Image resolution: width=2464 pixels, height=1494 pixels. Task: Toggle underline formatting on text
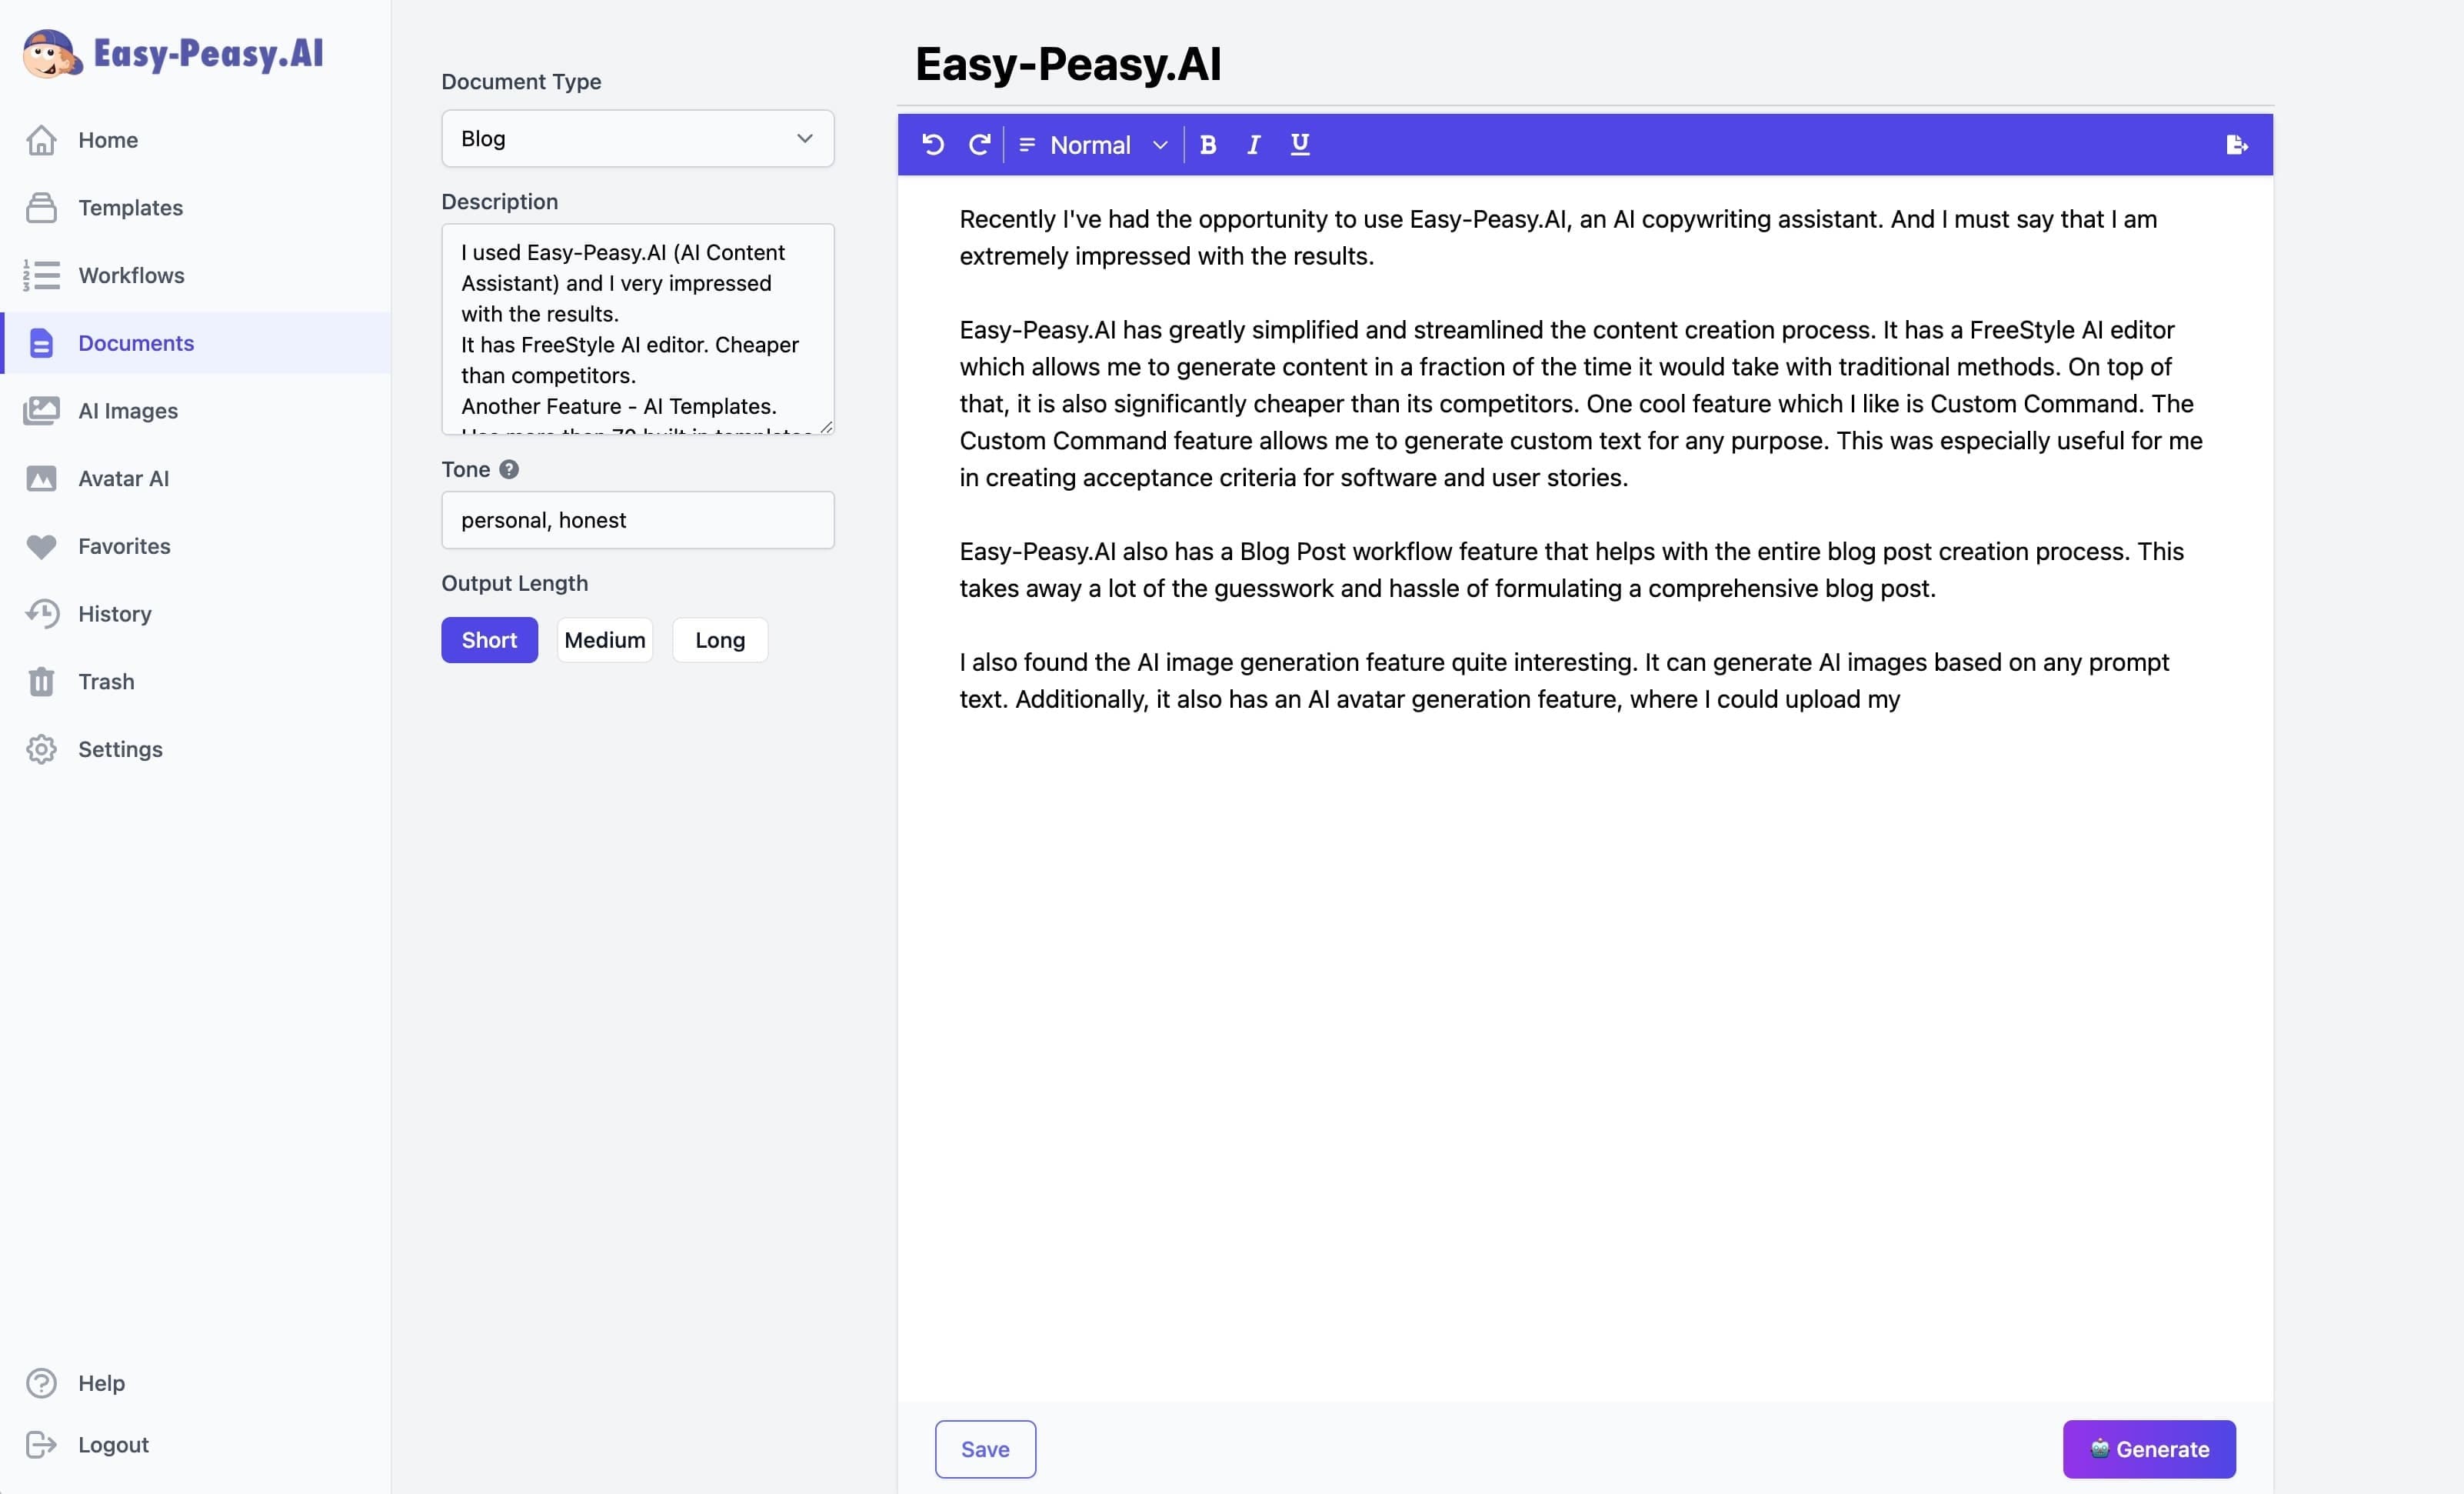tap(1297, 145)
